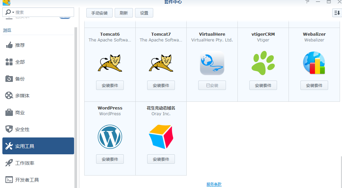This screenshot has height=188, width=342.
Task: Click the 手动安装 button
Action: pyautogui.click(x=99, y=13)
